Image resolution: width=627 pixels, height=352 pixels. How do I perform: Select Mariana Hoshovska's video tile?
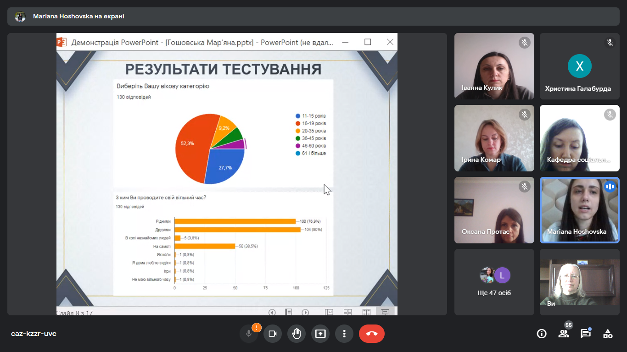pos(580,210)
